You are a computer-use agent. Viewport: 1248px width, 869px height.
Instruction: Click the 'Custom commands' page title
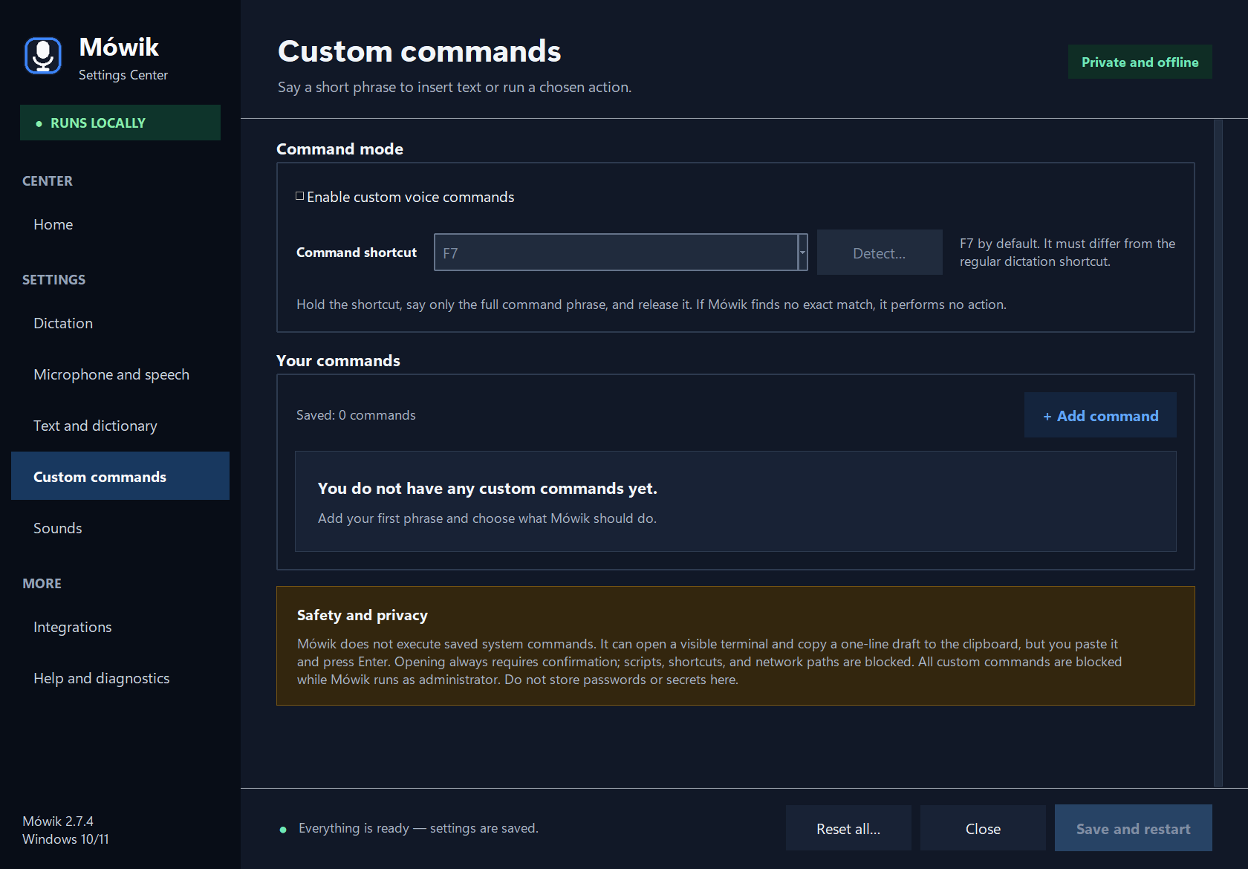[419, 51]
